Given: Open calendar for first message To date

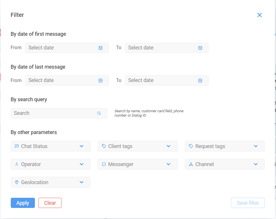Looking at the screenshot, I should point(200,48).
